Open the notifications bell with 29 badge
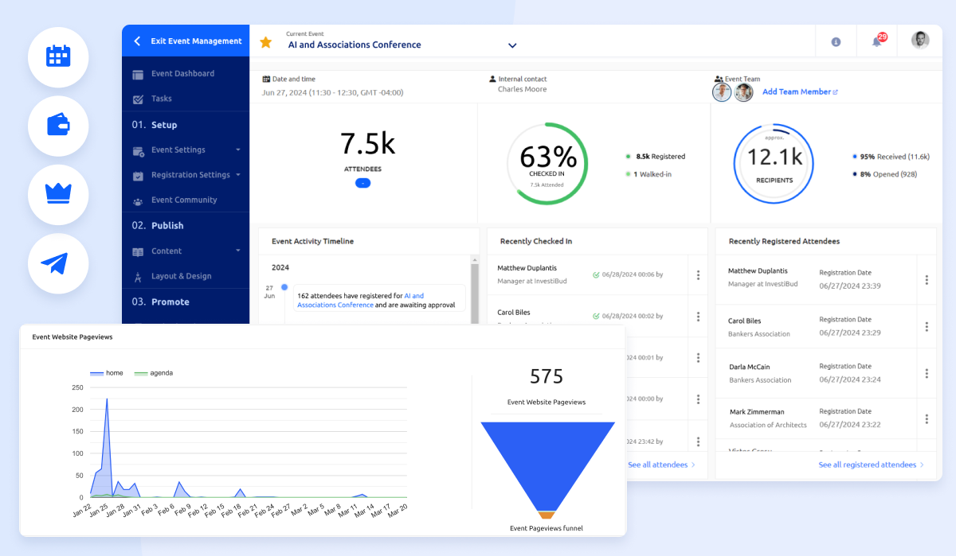Screen dimensions: 956x556 click(877, 41)
